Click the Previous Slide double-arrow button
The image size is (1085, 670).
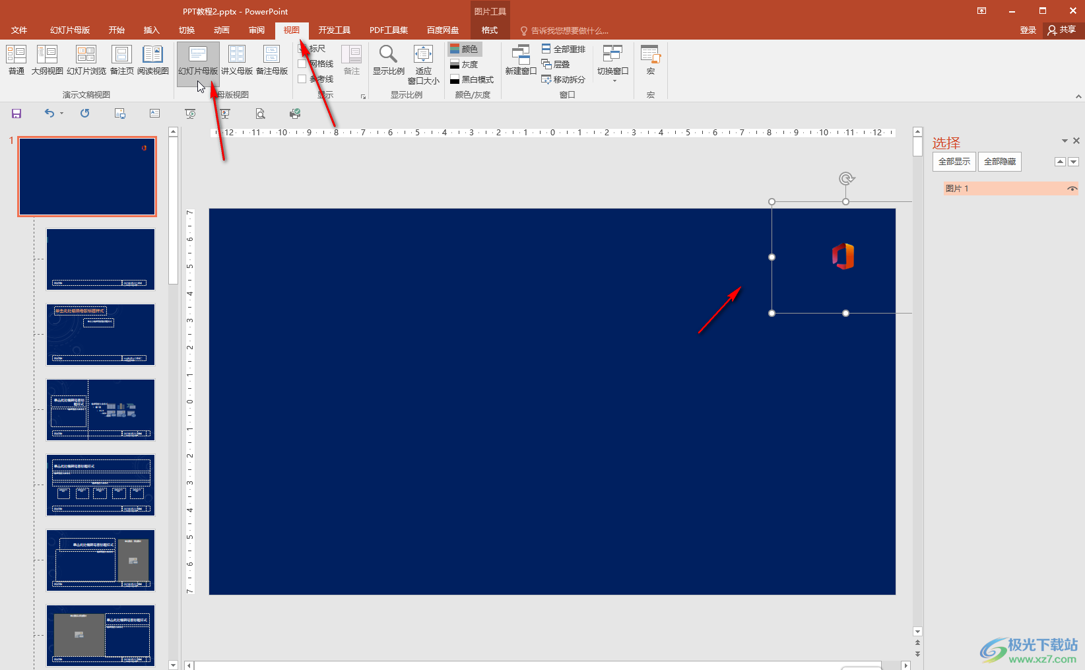tap(917, 642)
